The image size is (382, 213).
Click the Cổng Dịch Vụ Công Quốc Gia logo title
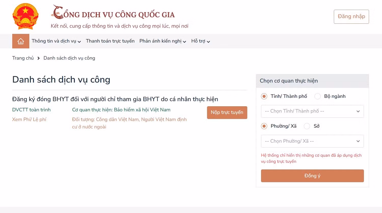(113, 12)
